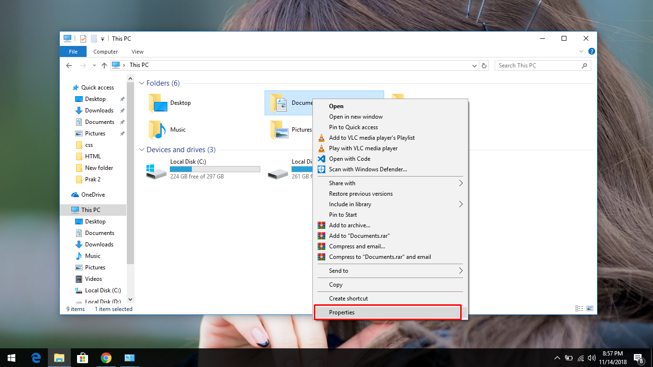The width and height of the screenshot is (653, 367).
Task: Click the Back navigation button
Action: pos(68,65)
